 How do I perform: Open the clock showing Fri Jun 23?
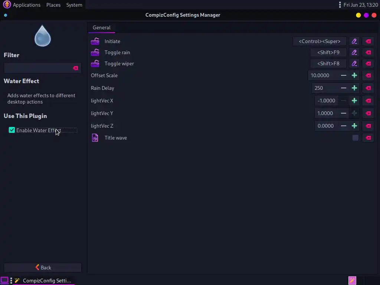361,5
